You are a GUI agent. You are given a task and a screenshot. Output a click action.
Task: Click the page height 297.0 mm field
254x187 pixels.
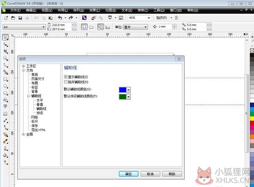pyautogui.click(x=61, y=29)
